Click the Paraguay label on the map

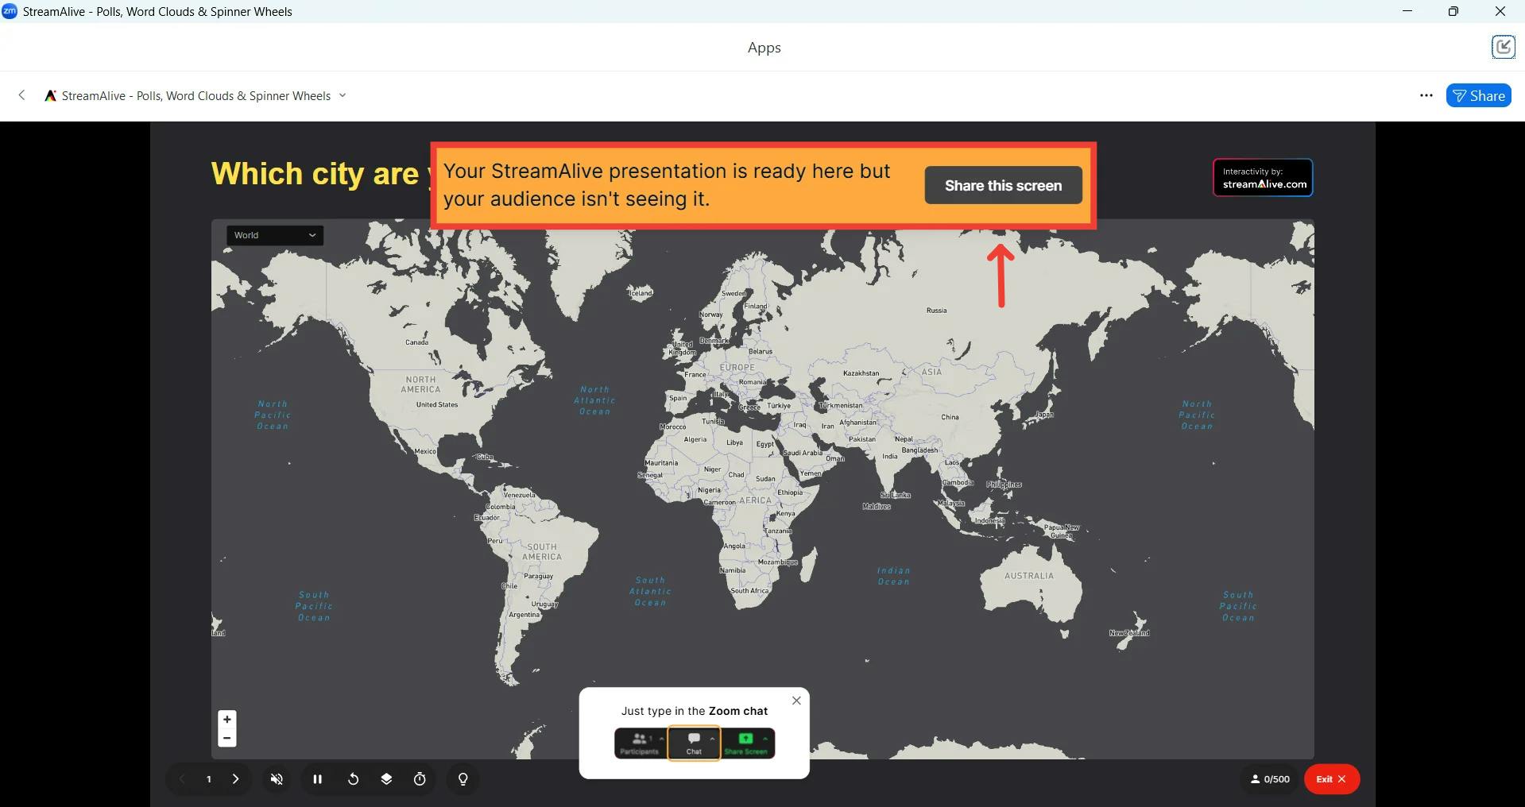538,577
